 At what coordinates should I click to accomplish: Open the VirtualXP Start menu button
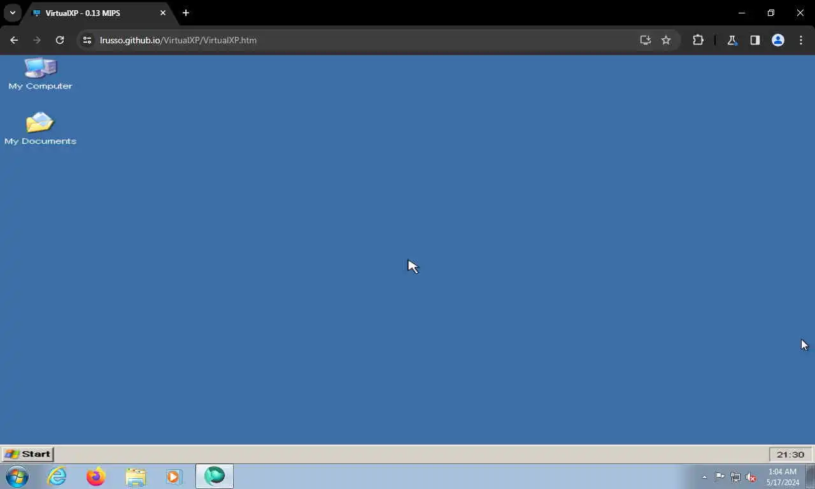pos(27,454)
